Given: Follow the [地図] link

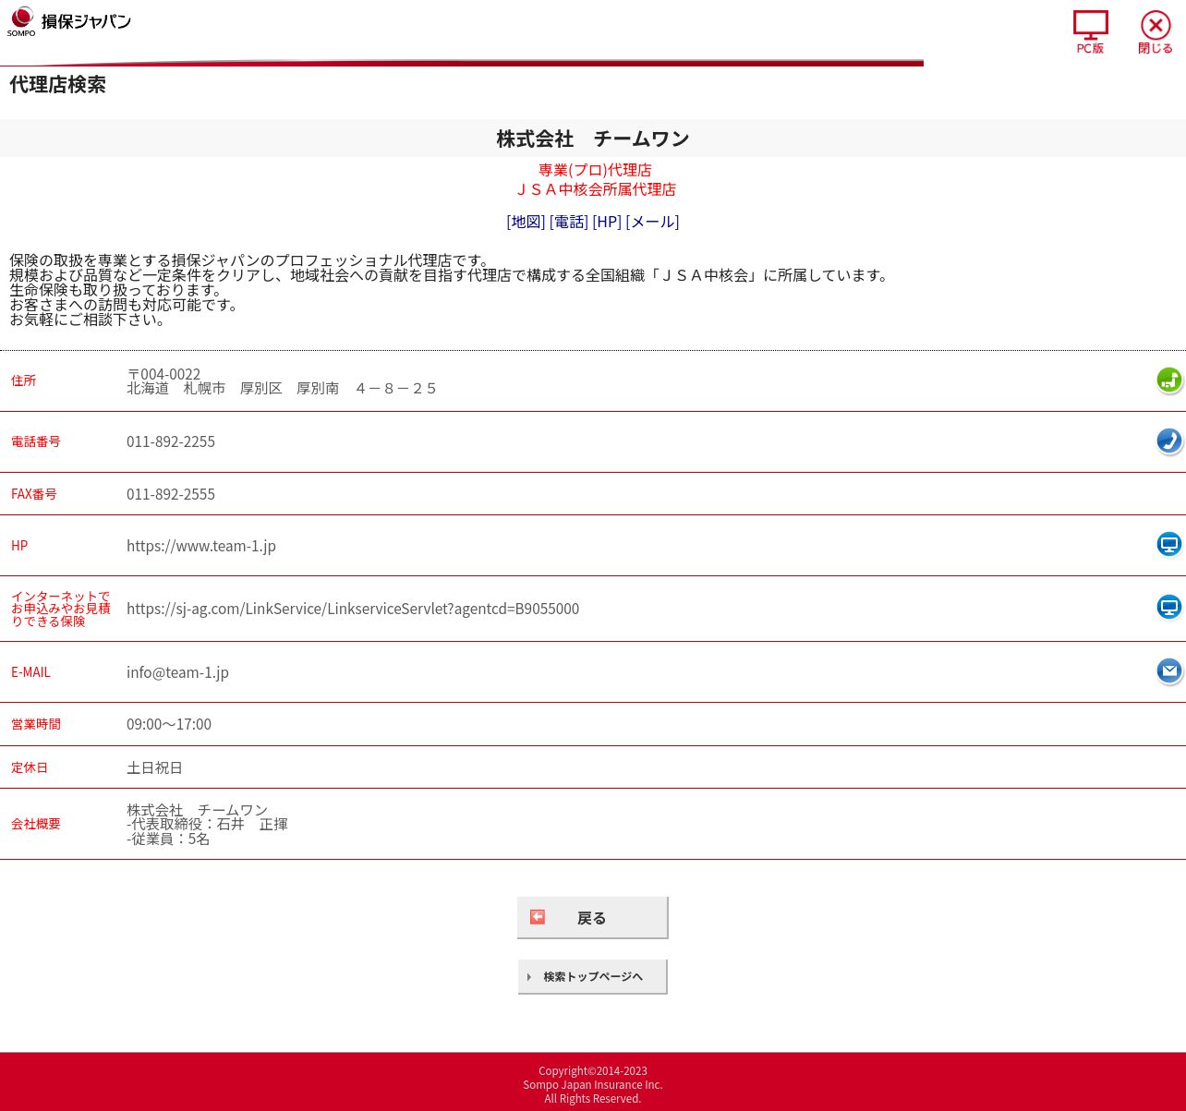Looking at the screenshot, I should [x=526, y=222].
